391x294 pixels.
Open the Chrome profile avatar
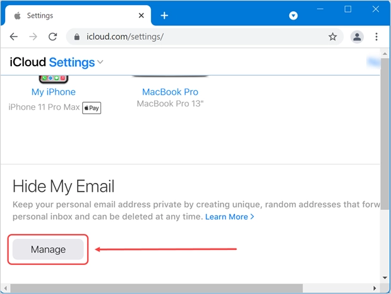[x=357, y=37]
